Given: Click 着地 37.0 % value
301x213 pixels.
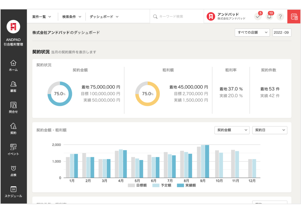Looking at the screenshot, I should point(231,89).
